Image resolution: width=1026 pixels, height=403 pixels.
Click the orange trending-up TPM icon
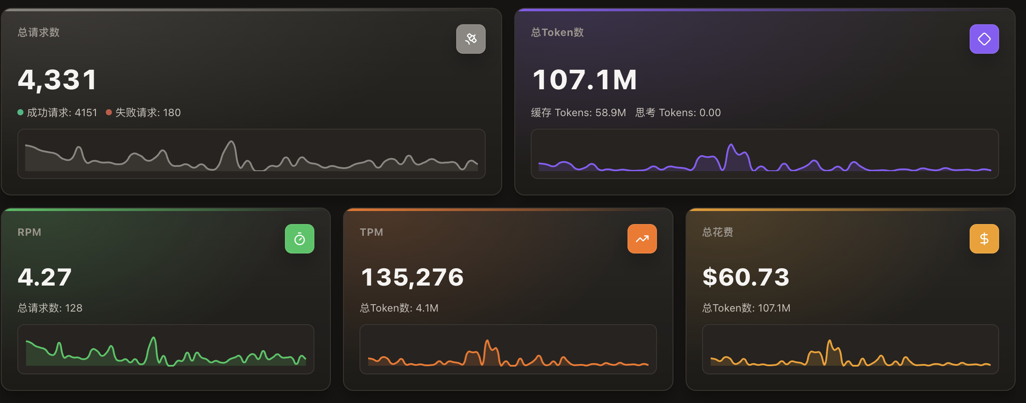(x=642, y=239)
